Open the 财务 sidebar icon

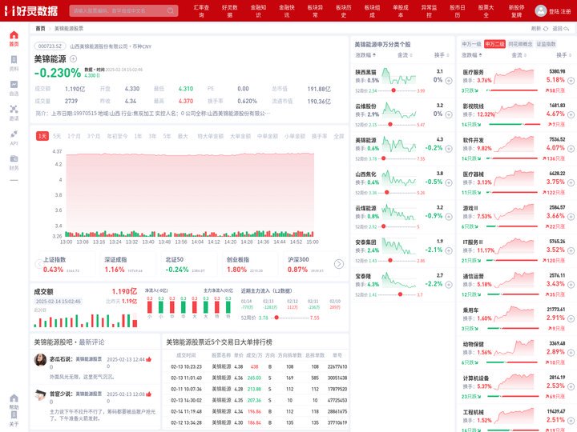[14, 158]
